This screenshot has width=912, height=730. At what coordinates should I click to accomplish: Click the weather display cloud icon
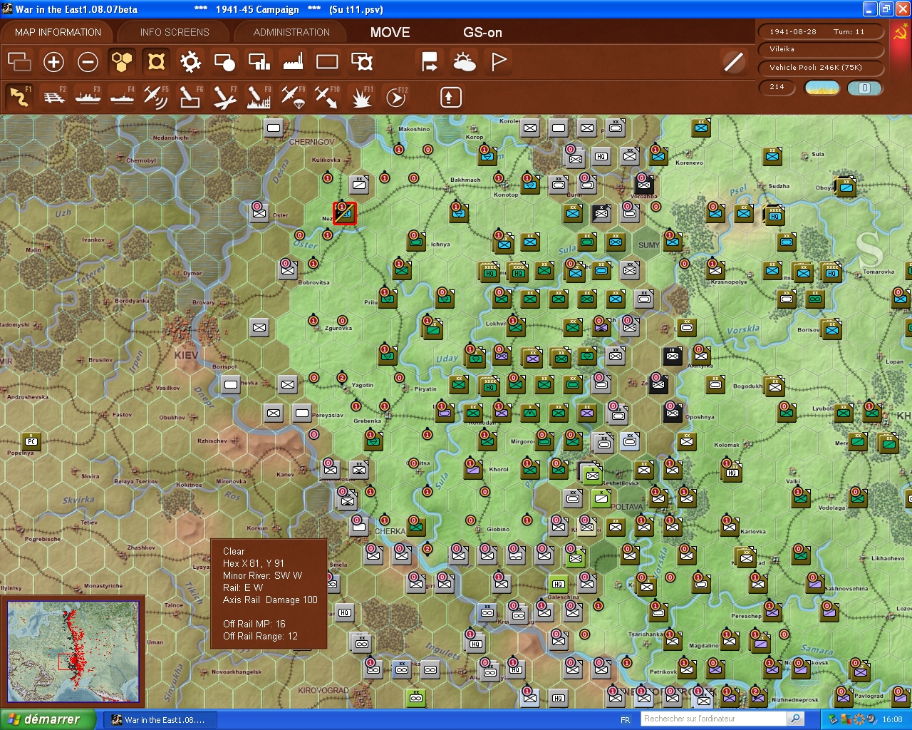point(463,62)
